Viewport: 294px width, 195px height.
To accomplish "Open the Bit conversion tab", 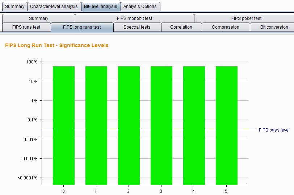I will coord(274,27).
